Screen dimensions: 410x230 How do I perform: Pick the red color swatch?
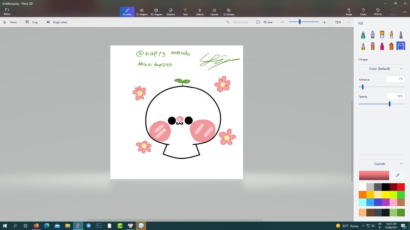coord(401,187)
